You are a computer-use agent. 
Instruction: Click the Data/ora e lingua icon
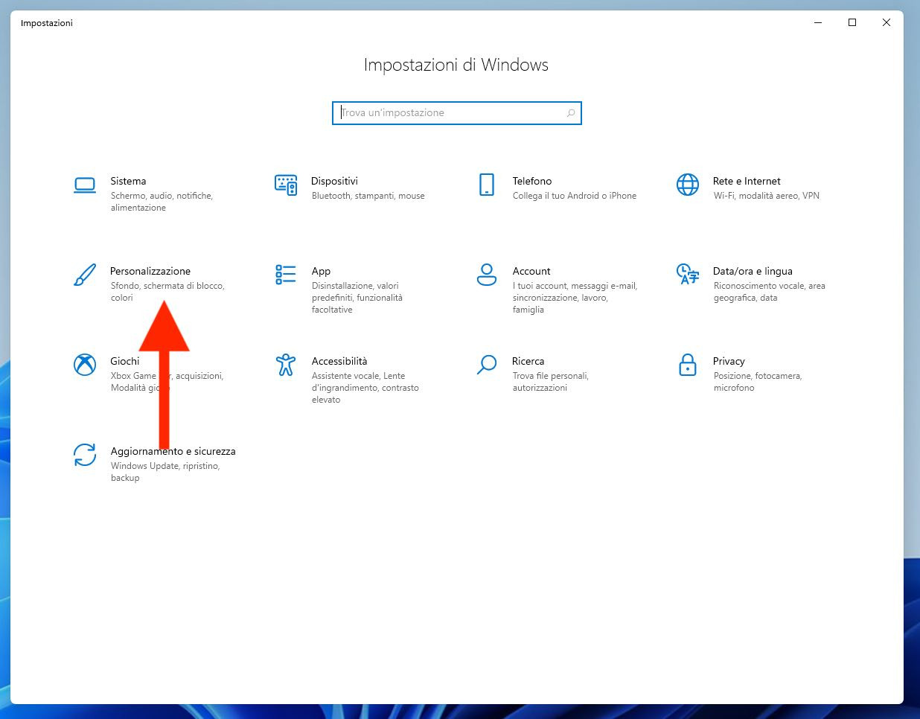688,275
